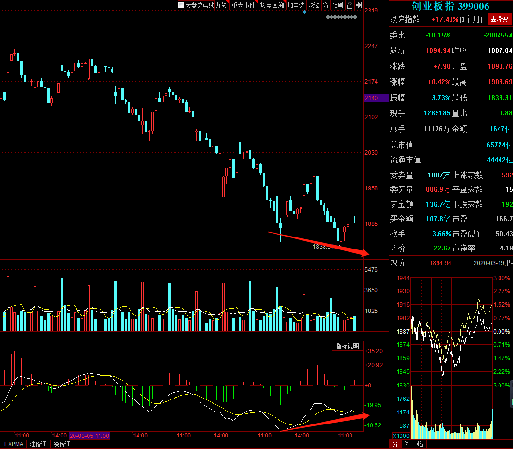Click the 上涨家数 count 592

point(507,175)
